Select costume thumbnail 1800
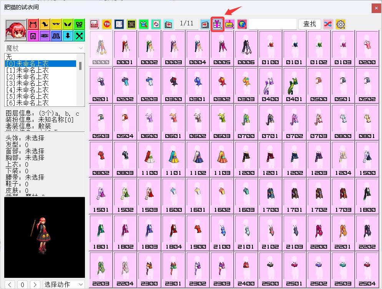This screenshot has width=382, height=289. 367,196
